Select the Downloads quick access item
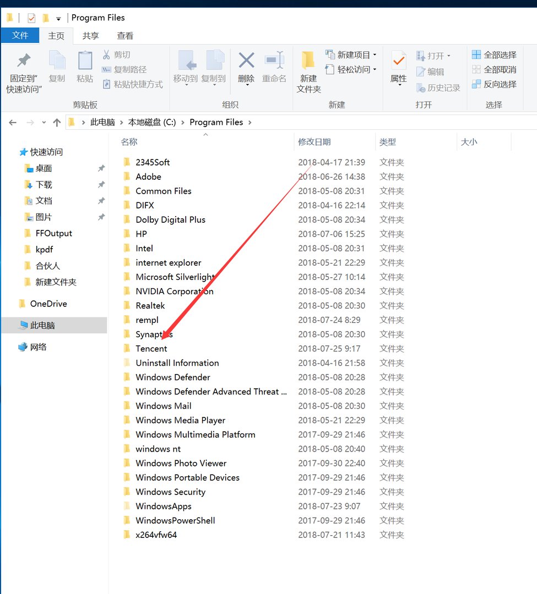 (44, 185)
